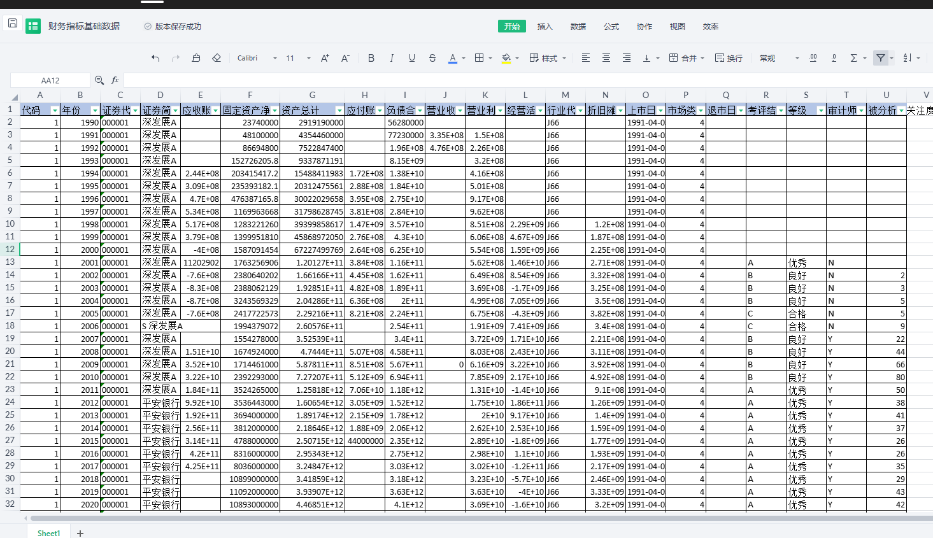
Task: Click the S 深发展A cell
Action: click(160, 326)
